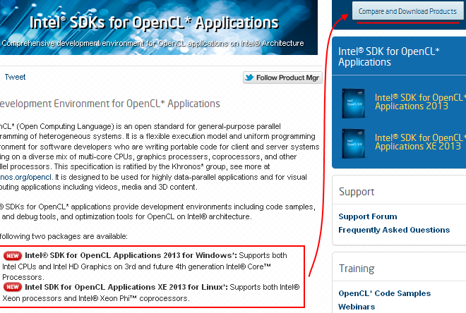The width and height of the screenshot is (466, 313).
Task: Click the OpenCL Applications 2013 product box image
Action: 353,103
